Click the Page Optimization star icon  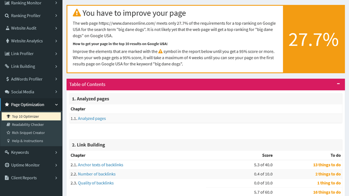(x=7, y=105)
